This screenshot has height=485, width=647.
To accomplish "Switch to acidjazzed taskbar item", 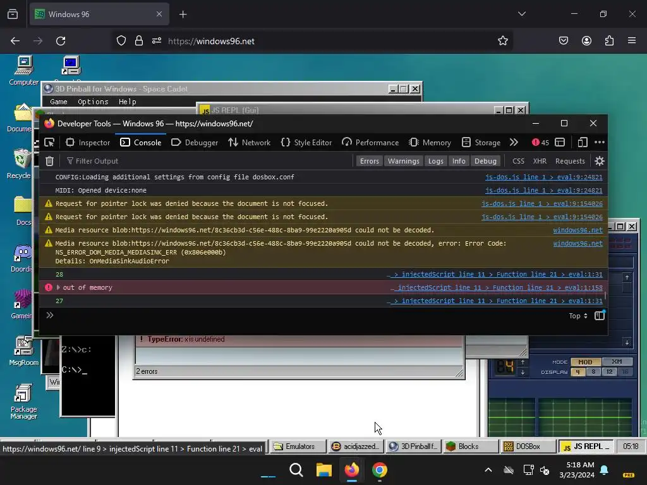I will pos(355,446).
